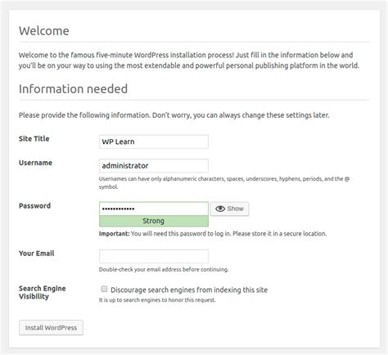This screenshot has height=355, width=388.
Task: Click 'Double-check your email address' hint text
Action: [164, 269]
